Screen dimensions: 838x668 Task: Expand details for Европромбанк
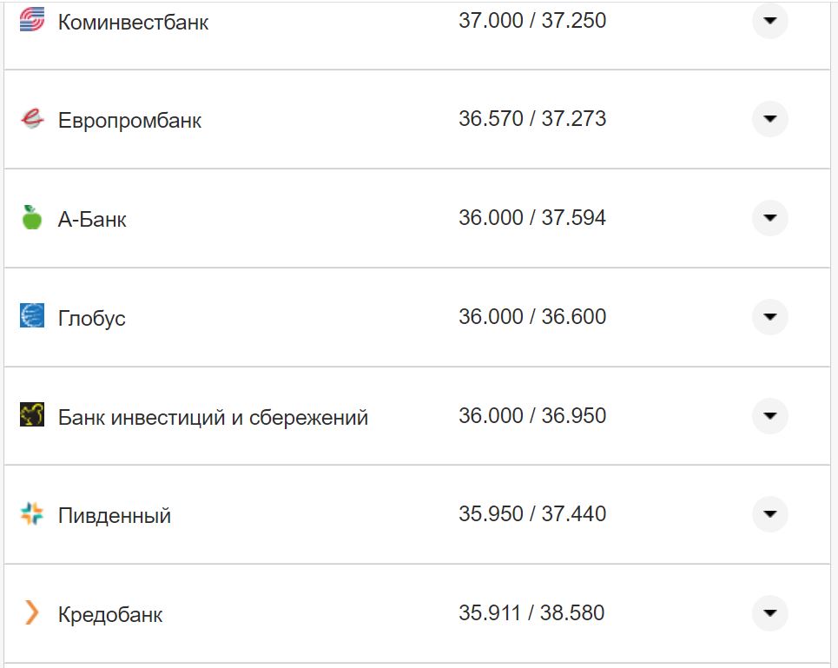click(769, 119)
